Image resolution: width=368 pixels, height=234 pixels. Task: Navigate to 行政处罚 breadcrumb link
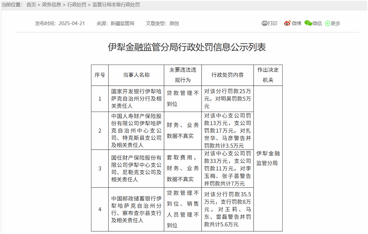[77, 5]
